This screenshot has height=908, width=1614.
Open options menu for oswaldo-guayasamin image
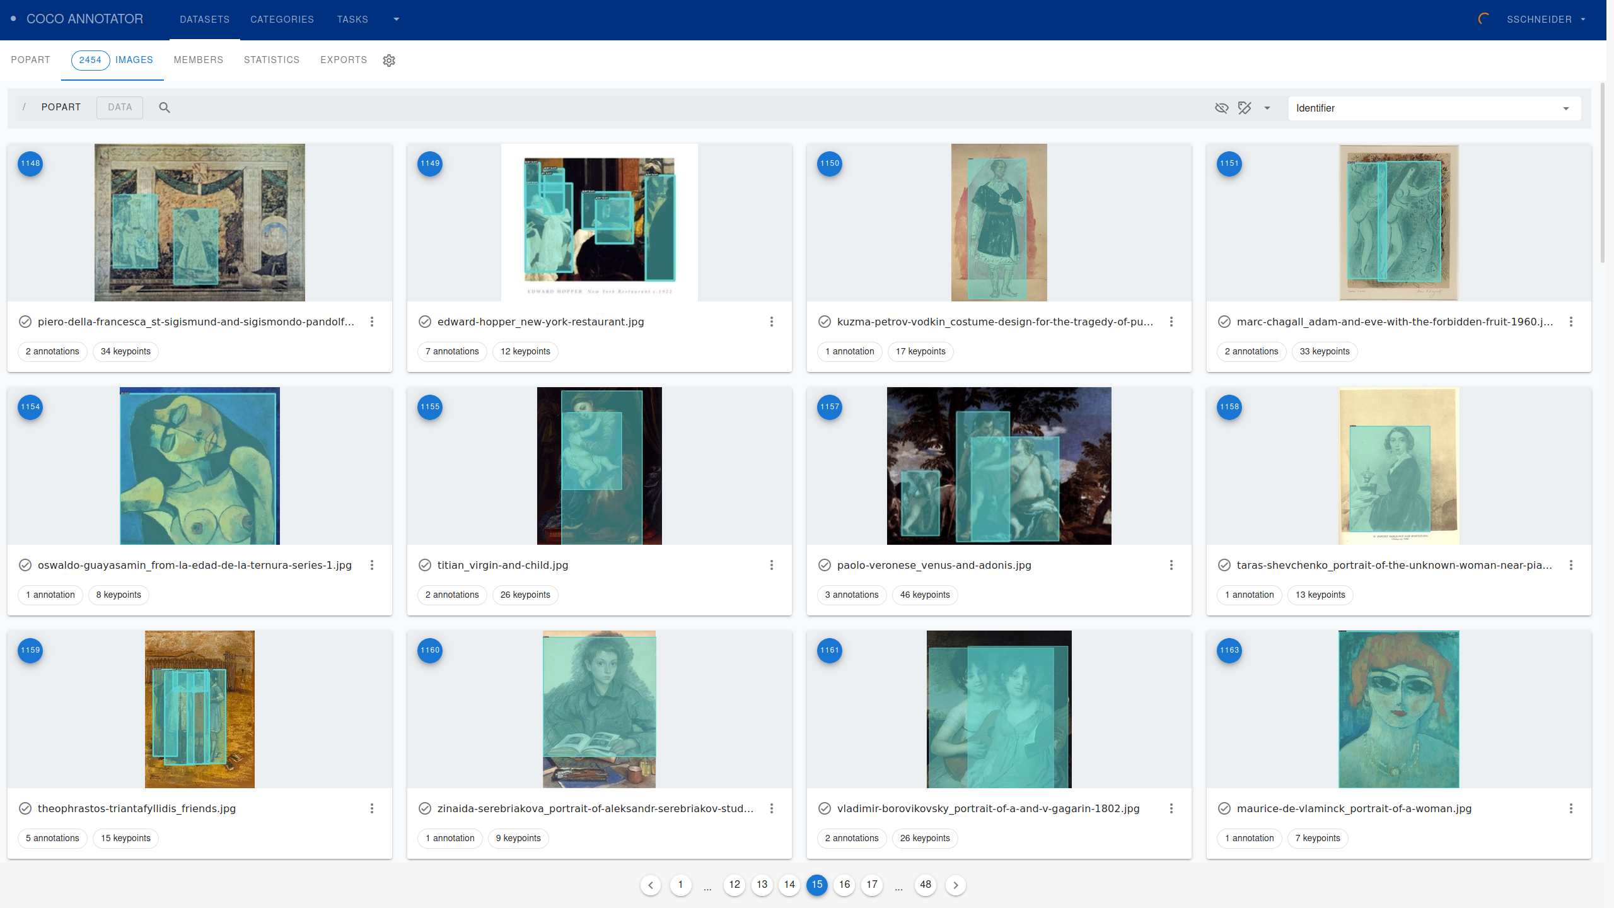[372, 565]
